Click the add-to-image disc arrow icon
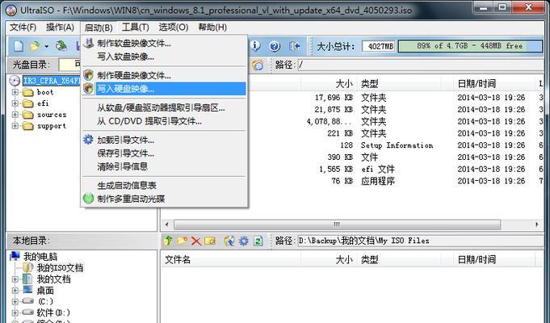550x323 pixels. pyautogui.click(x=229, y=241)
